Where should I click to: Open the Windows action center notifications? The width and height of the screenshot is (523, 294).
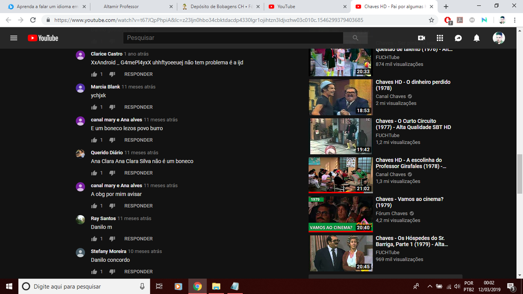[x=511, y=286]
